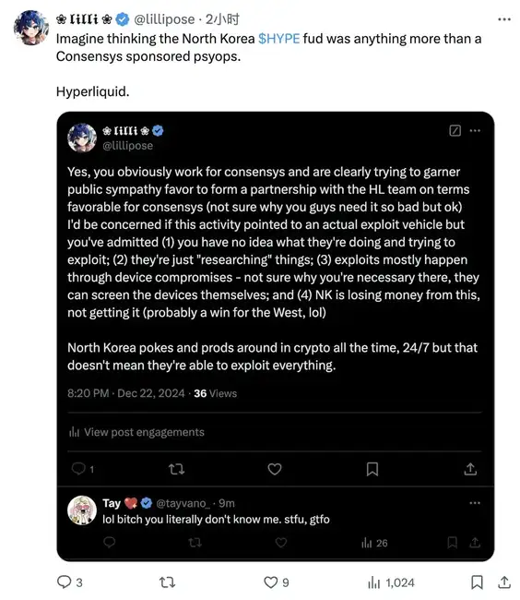Like the quoted Dec 22 tweet
The height and width of the screenshot is (600, 520).
275,469
